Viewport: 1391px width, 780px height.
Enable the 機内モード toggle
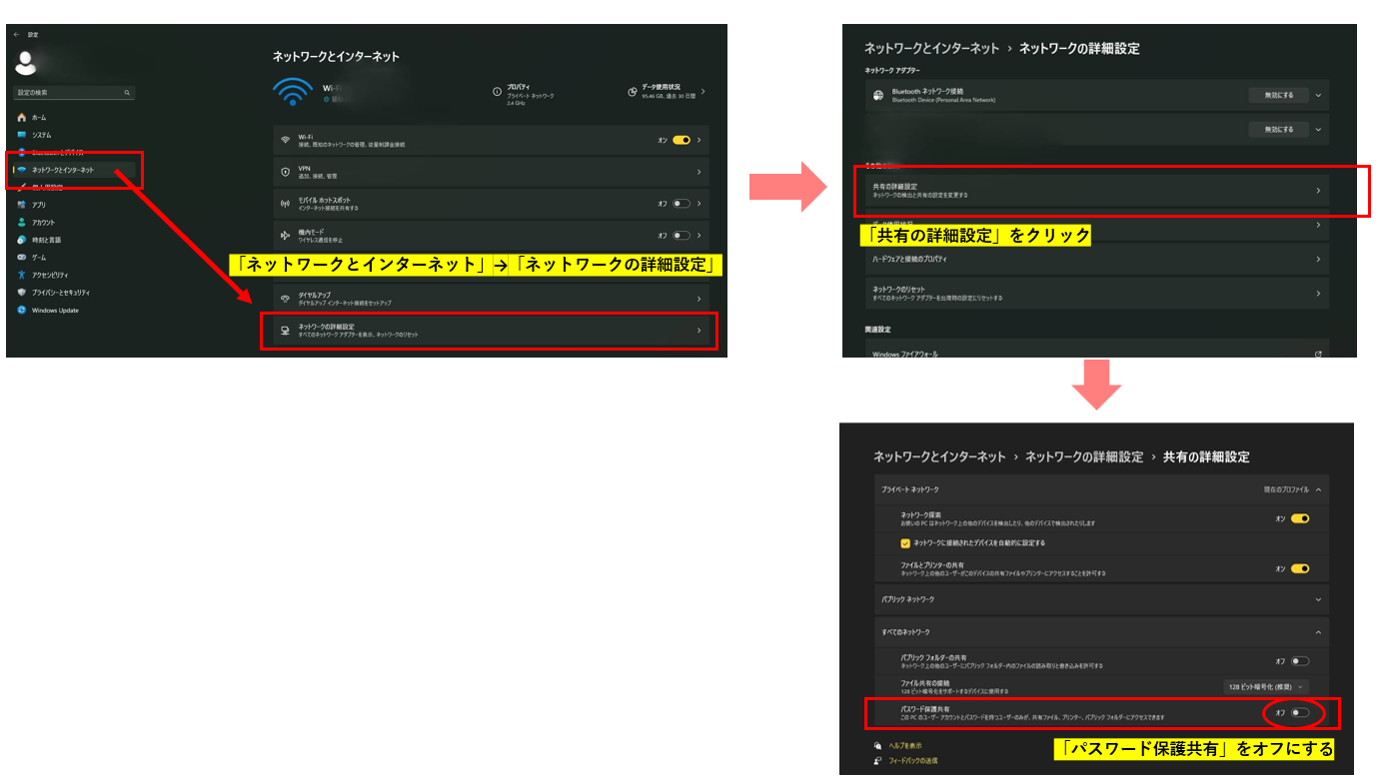(682, 236)
